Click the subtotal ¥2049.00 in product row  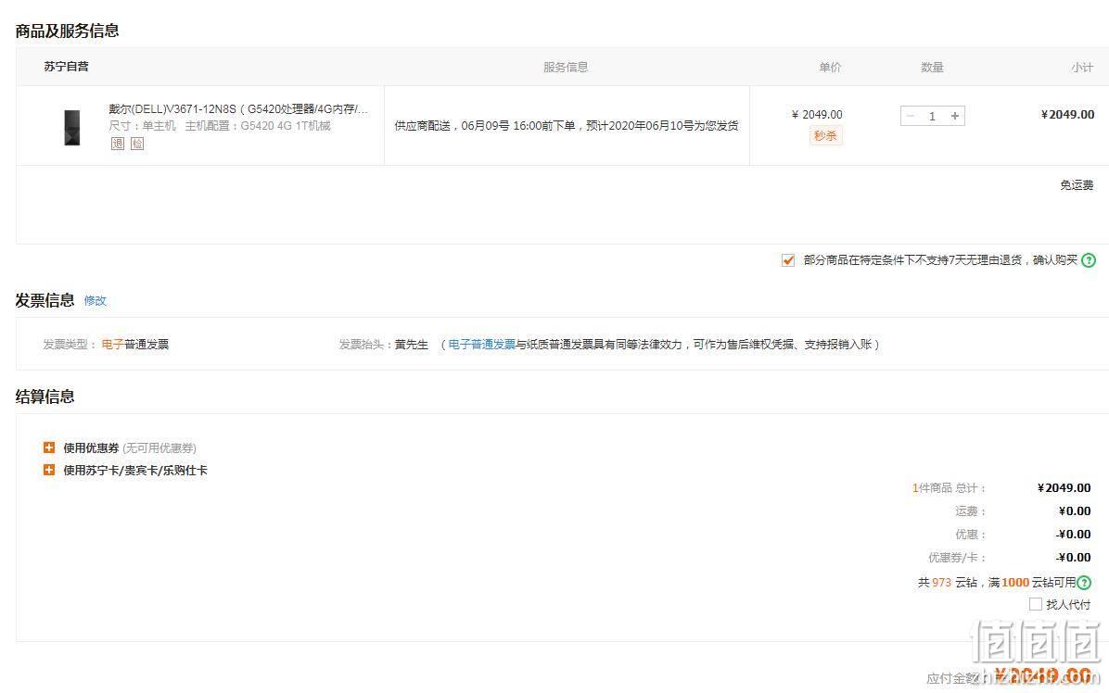(x=1067, y=115)
